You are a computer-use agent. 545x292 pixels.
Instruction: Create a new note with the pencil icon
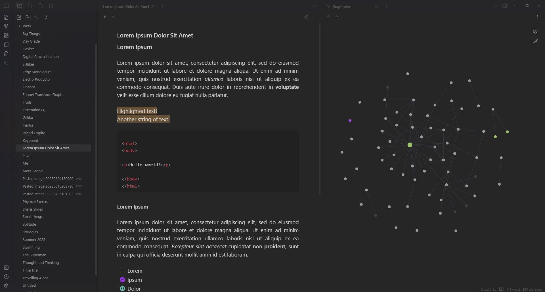(19, 17)
